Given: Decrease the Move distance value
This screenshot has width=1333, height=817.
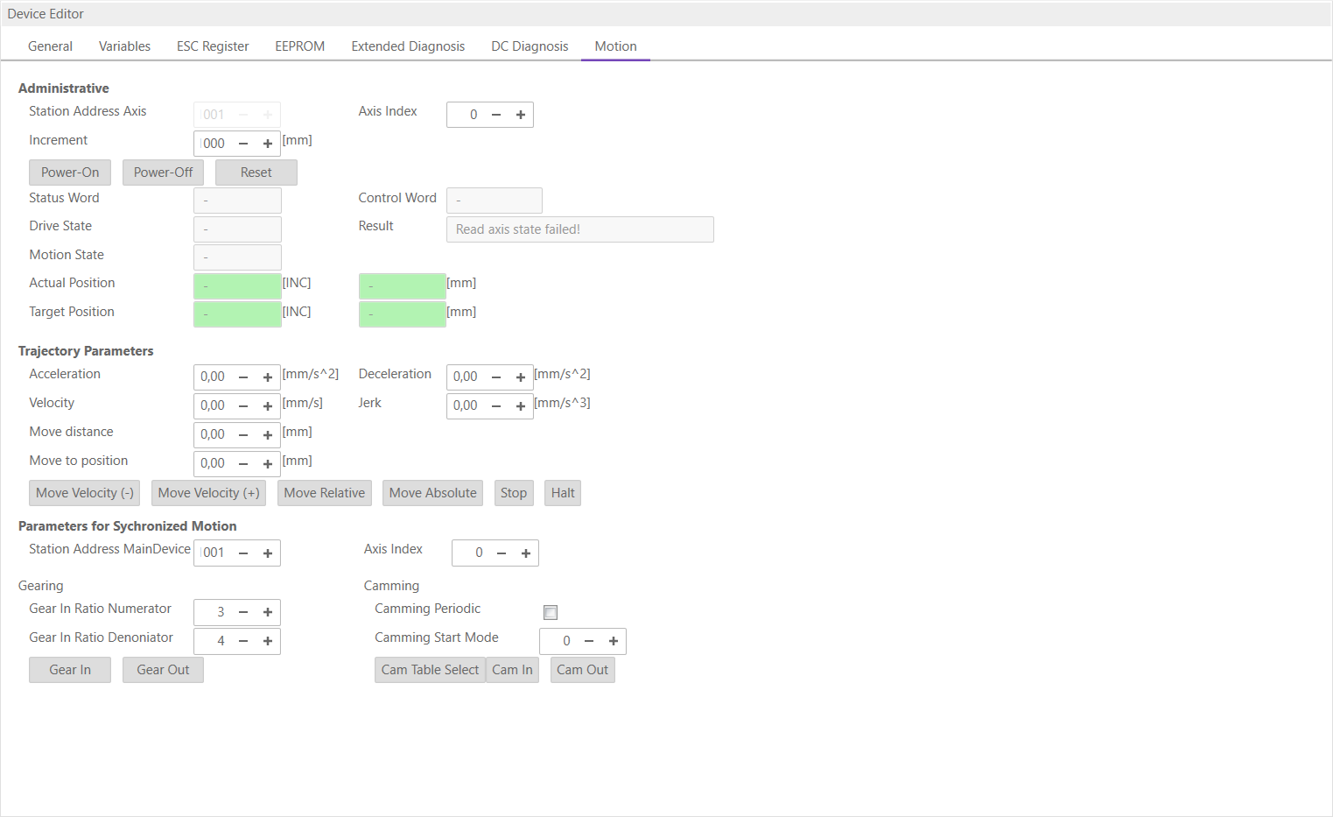Looking at the screenshot, I should (x=243, y=435).
